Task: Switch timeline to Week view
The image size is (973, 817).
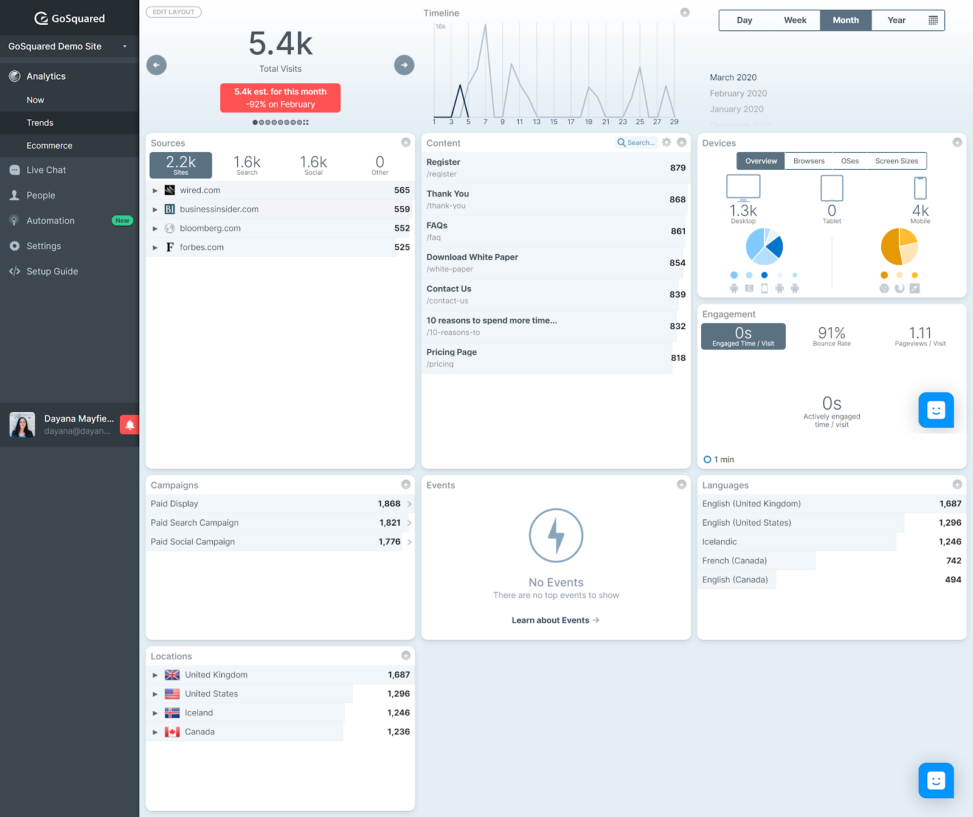Action: tap(795, 20)
